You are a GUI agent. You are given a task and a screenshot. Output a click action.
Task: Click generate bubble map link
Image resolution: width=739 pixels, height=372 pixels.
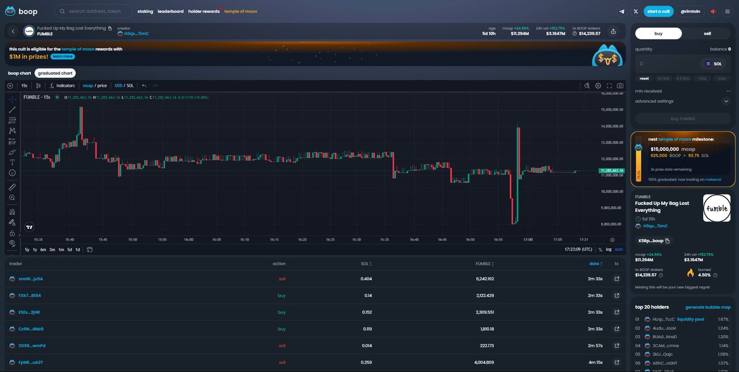[708, 307]
